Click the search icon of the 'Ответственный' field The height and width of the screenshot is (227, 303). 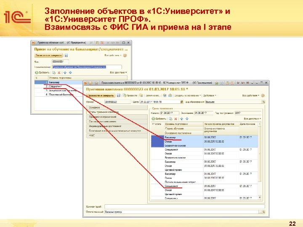263,212
